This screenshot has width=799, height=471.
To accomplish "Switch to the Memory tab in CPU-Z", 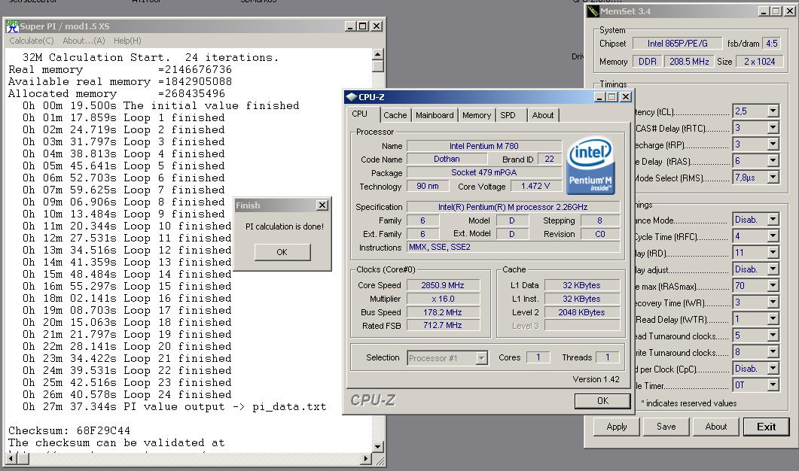I will click(477, 115).
